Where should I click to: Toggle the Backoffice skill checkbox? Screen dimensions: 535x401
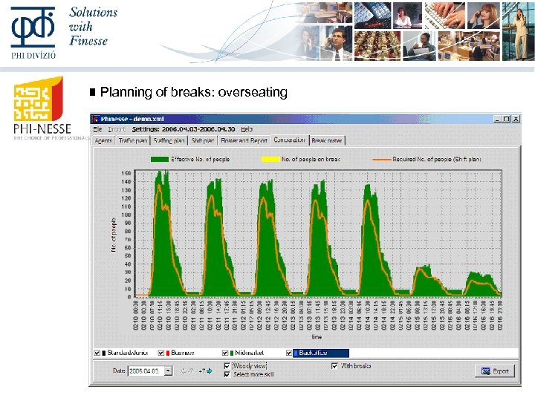289,353
